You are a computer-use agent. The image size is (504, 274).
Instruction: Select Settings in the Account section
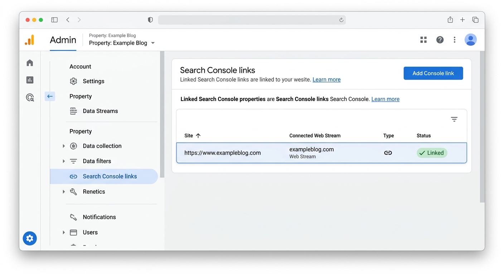pos(93,81)
